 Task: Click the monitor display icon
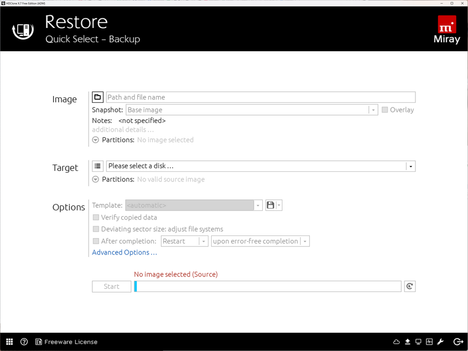pos(419,342)
